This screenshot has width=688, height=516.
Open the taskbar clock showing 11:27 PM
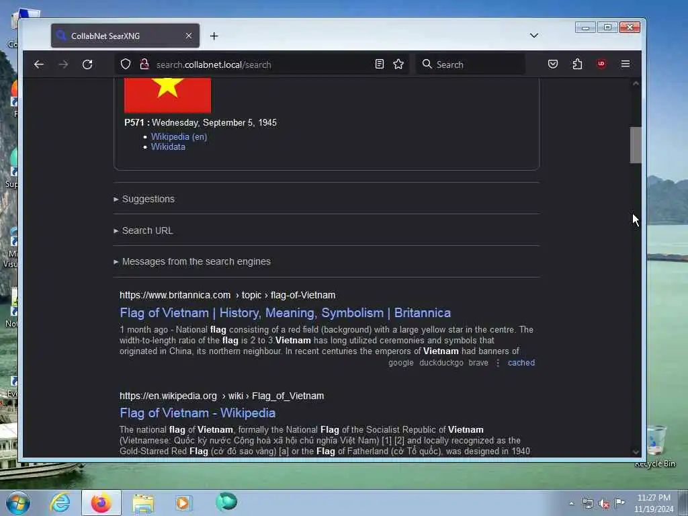point(654,503)
